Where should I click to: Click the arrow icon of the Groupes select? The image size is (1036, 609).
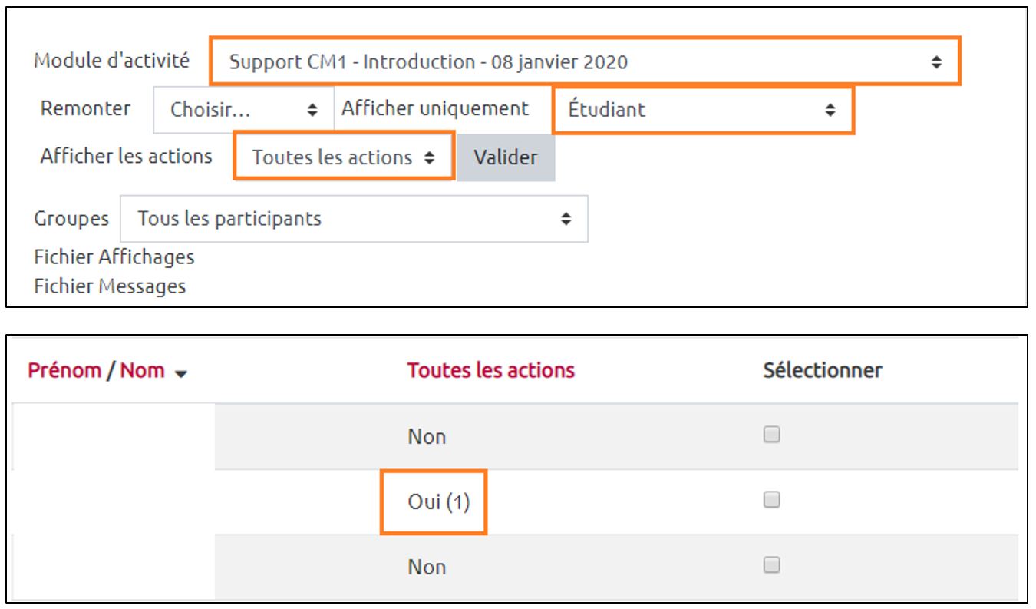click(566, 219)
